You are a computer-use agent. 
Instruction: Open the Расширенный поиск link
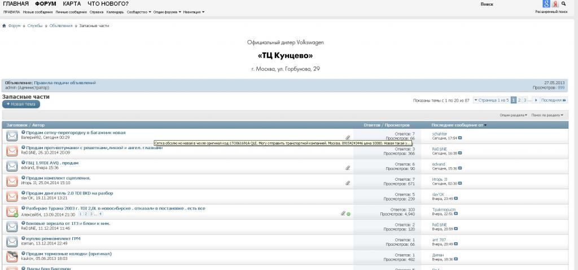point(551,12)
